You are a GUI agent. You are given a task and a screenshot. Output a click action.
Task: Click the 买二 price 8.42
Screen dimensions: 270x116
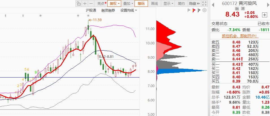[x=236, y=69]
